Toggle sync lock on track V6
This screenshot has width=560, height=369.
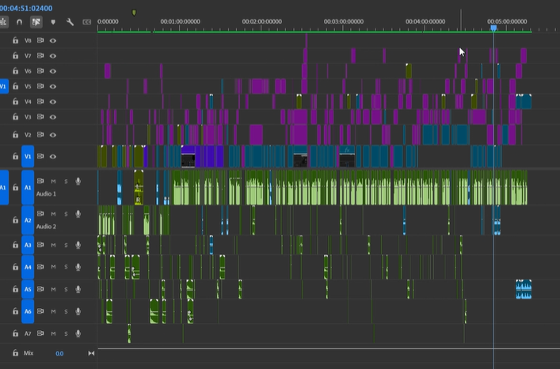point(40,71)
